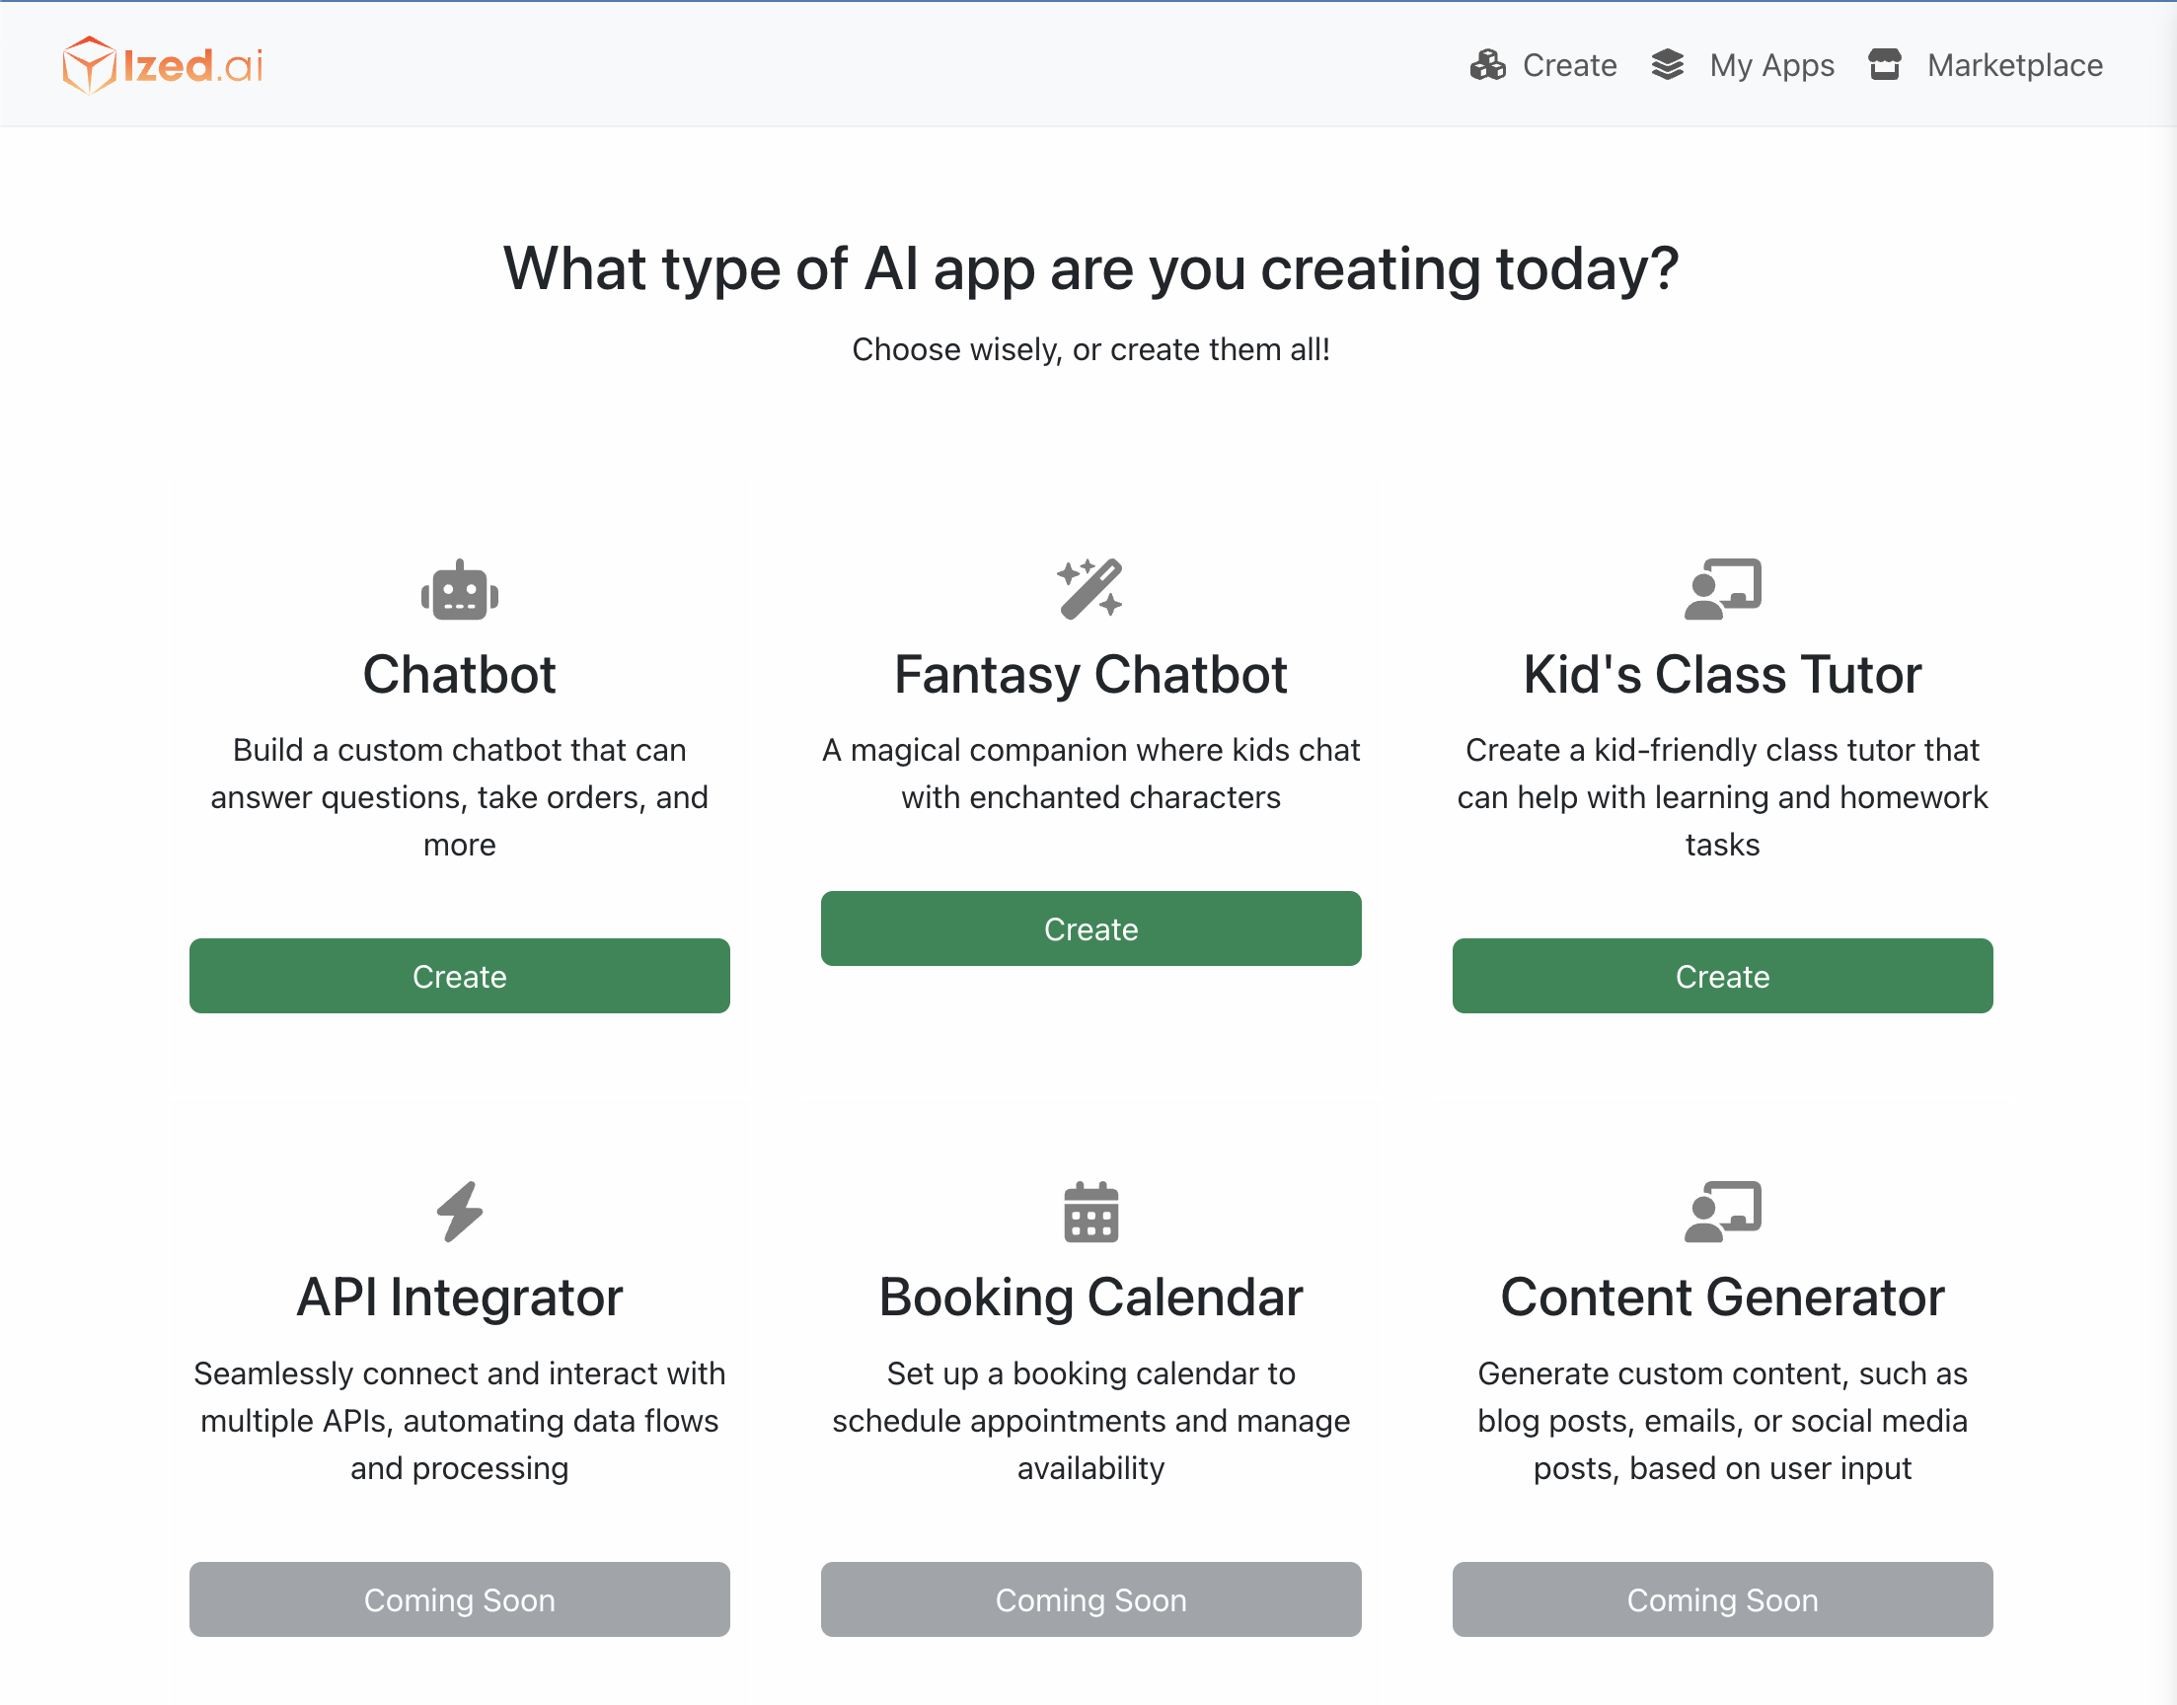This screenshot has width=2177, height=1705.
Task: Click the Ized.ai brand name text
Action: (192, 66)
